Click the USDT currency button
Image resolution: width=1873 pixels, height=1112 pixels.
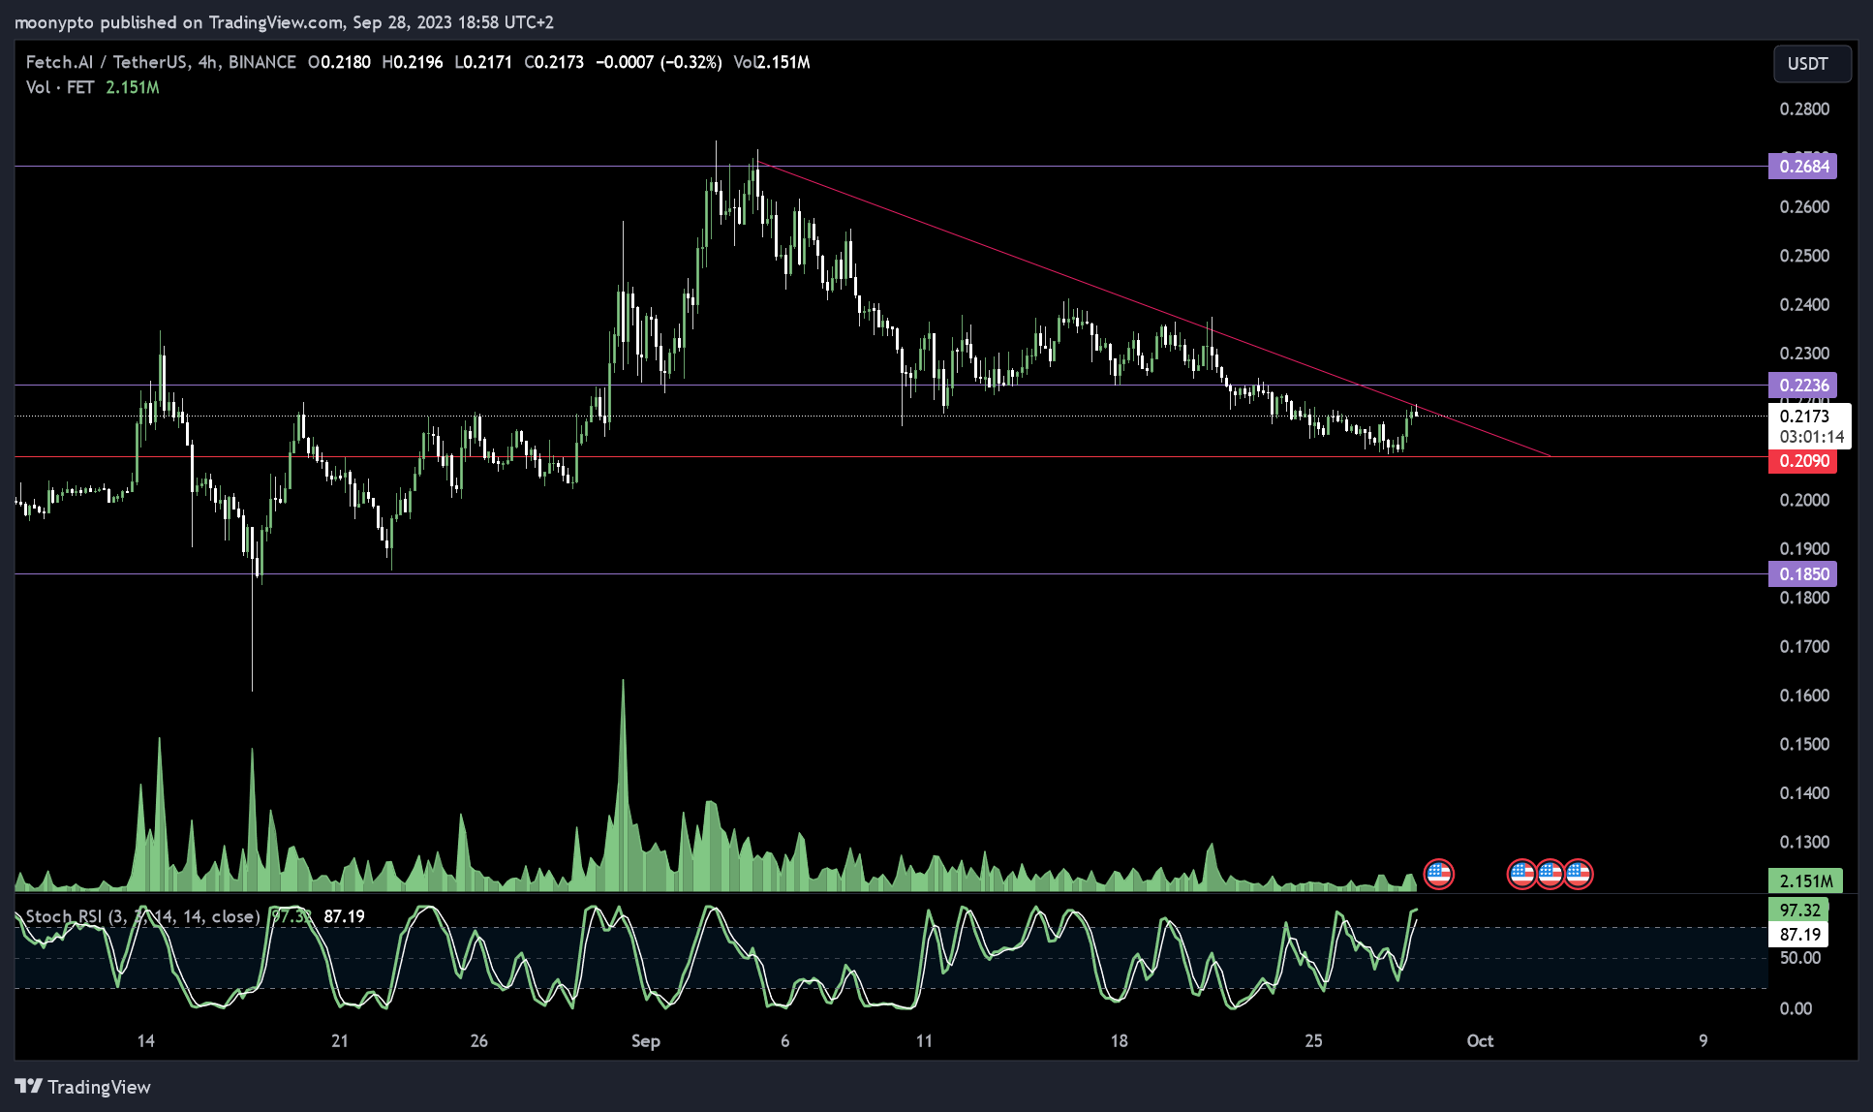pos(1811,64)
